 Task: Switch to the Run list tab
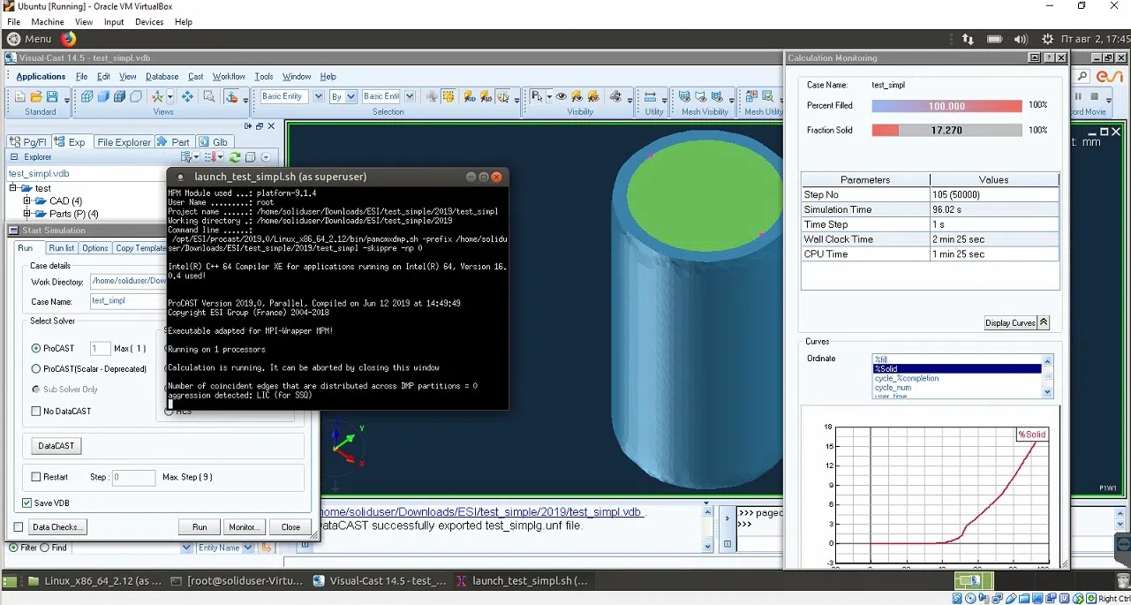tap(62, 248)
